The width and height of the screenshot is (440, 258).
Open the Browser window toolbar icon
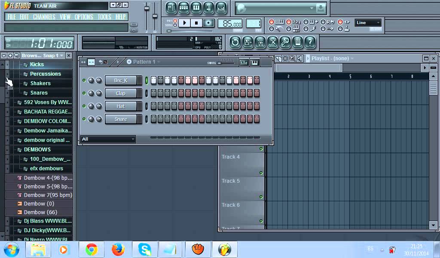[x=208, y=8]
